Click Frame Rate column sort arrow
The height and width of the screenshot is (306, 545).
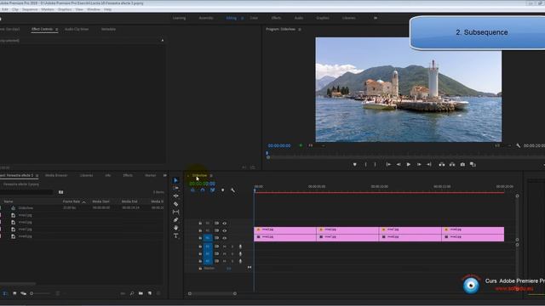[x=83, y=202]
